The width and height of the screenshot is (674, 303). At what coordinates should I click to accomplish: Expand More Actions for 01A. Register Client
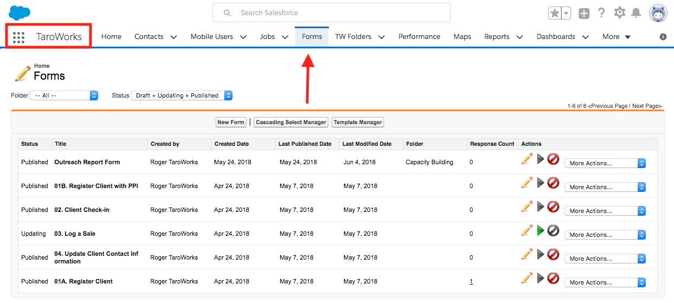(x=605, y=282)
